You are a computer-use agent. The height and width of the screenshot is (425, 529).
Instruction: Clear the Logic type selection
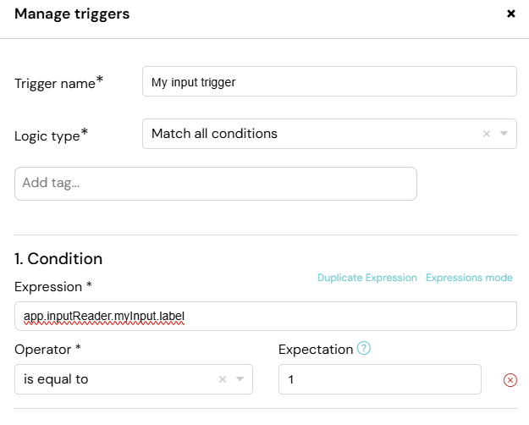click(486, 134)
